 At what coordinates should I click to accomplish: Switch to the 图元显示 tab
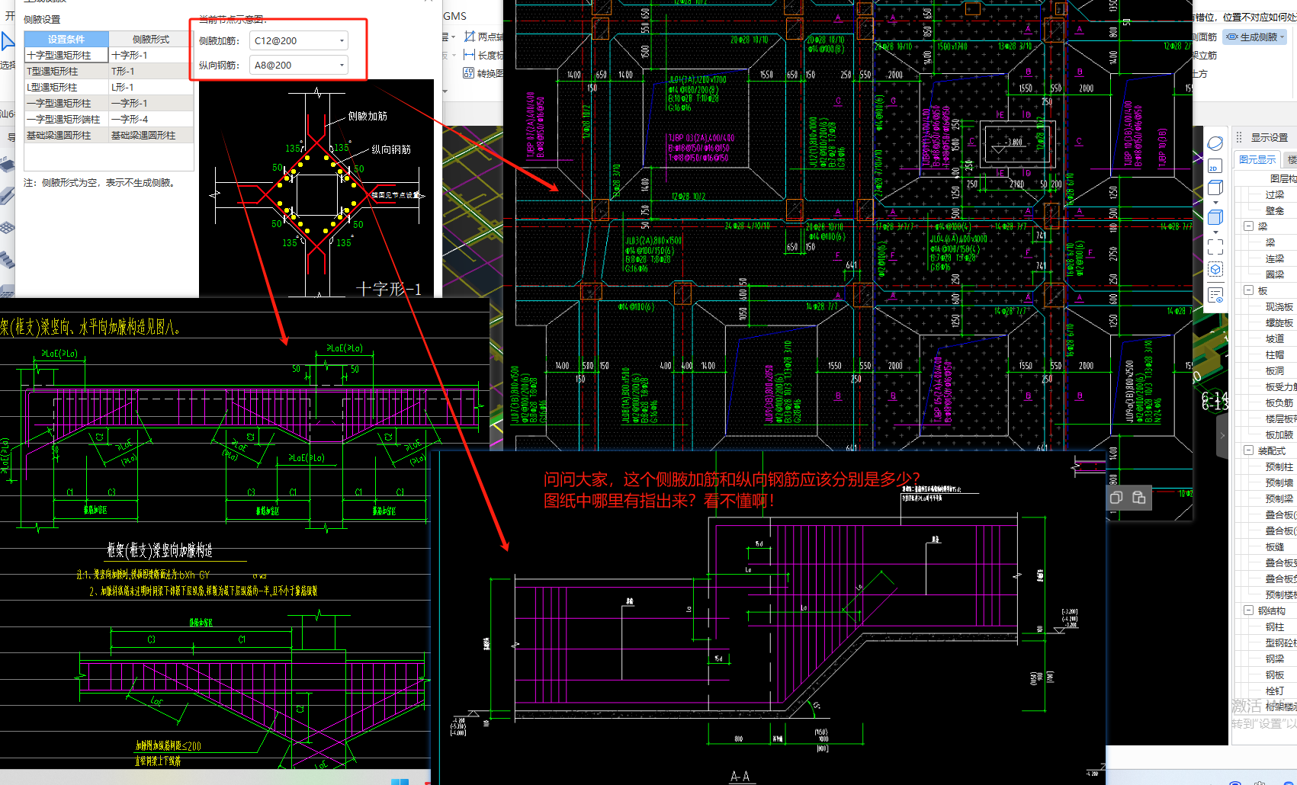[x=1257, y=159]
